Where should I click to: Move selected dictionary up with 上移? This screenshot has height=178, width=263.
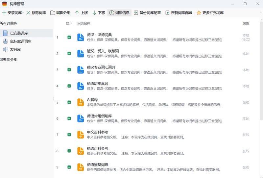(81, 13)
